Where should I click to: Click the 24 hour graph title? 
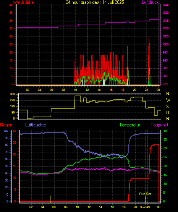95,2
